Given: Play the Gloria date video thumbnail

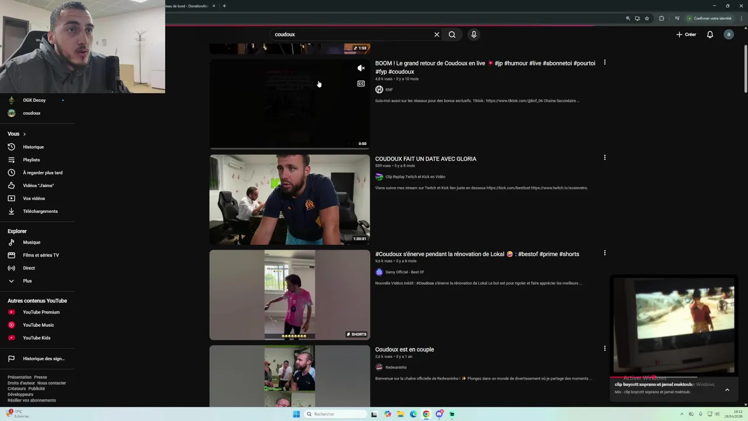Looking at the screenshot, I should [290, 199].
